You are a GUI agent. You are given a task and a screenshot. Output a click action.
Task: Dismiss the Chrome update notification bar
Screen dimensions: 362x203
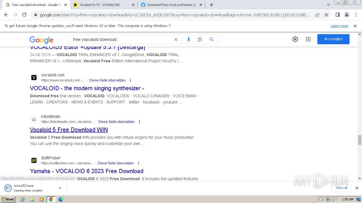click(x=355, y=26)
